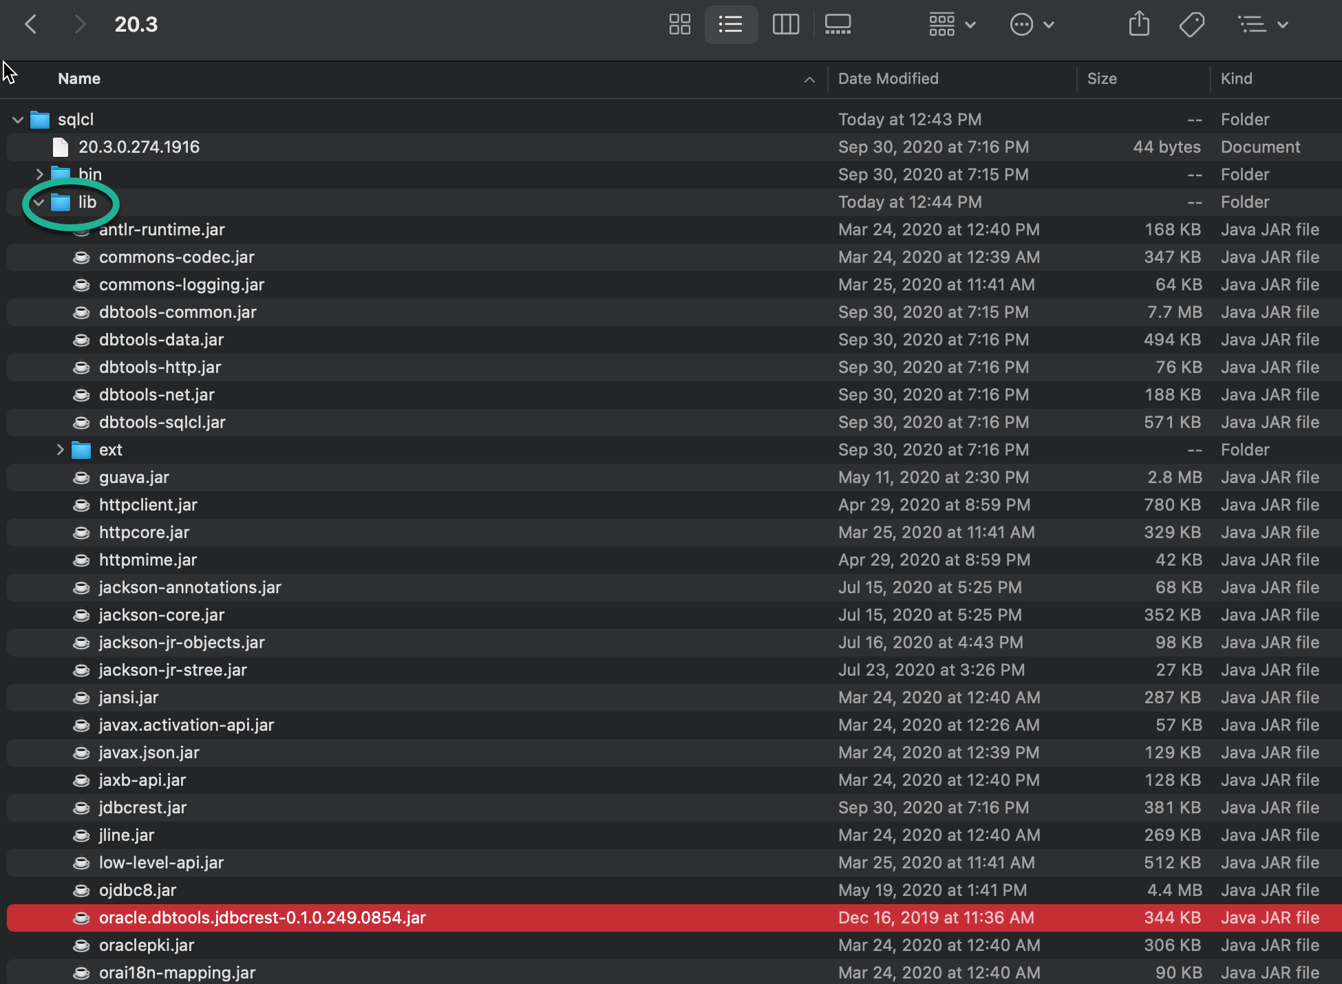Click the jline.jar file icon
The height and width of the screenshot is (984, 1342).
(x=81, y=835)
